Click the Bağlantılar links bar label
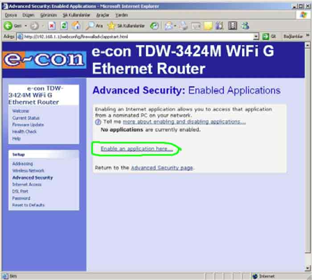The width and height of the screenshot is (312, 280). point(293,37)
